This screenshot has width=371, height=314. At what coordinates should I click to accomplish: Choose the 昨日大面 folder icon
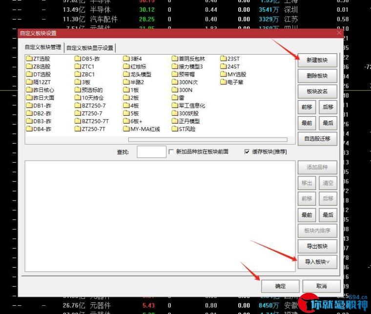click(x=29, y=98)
